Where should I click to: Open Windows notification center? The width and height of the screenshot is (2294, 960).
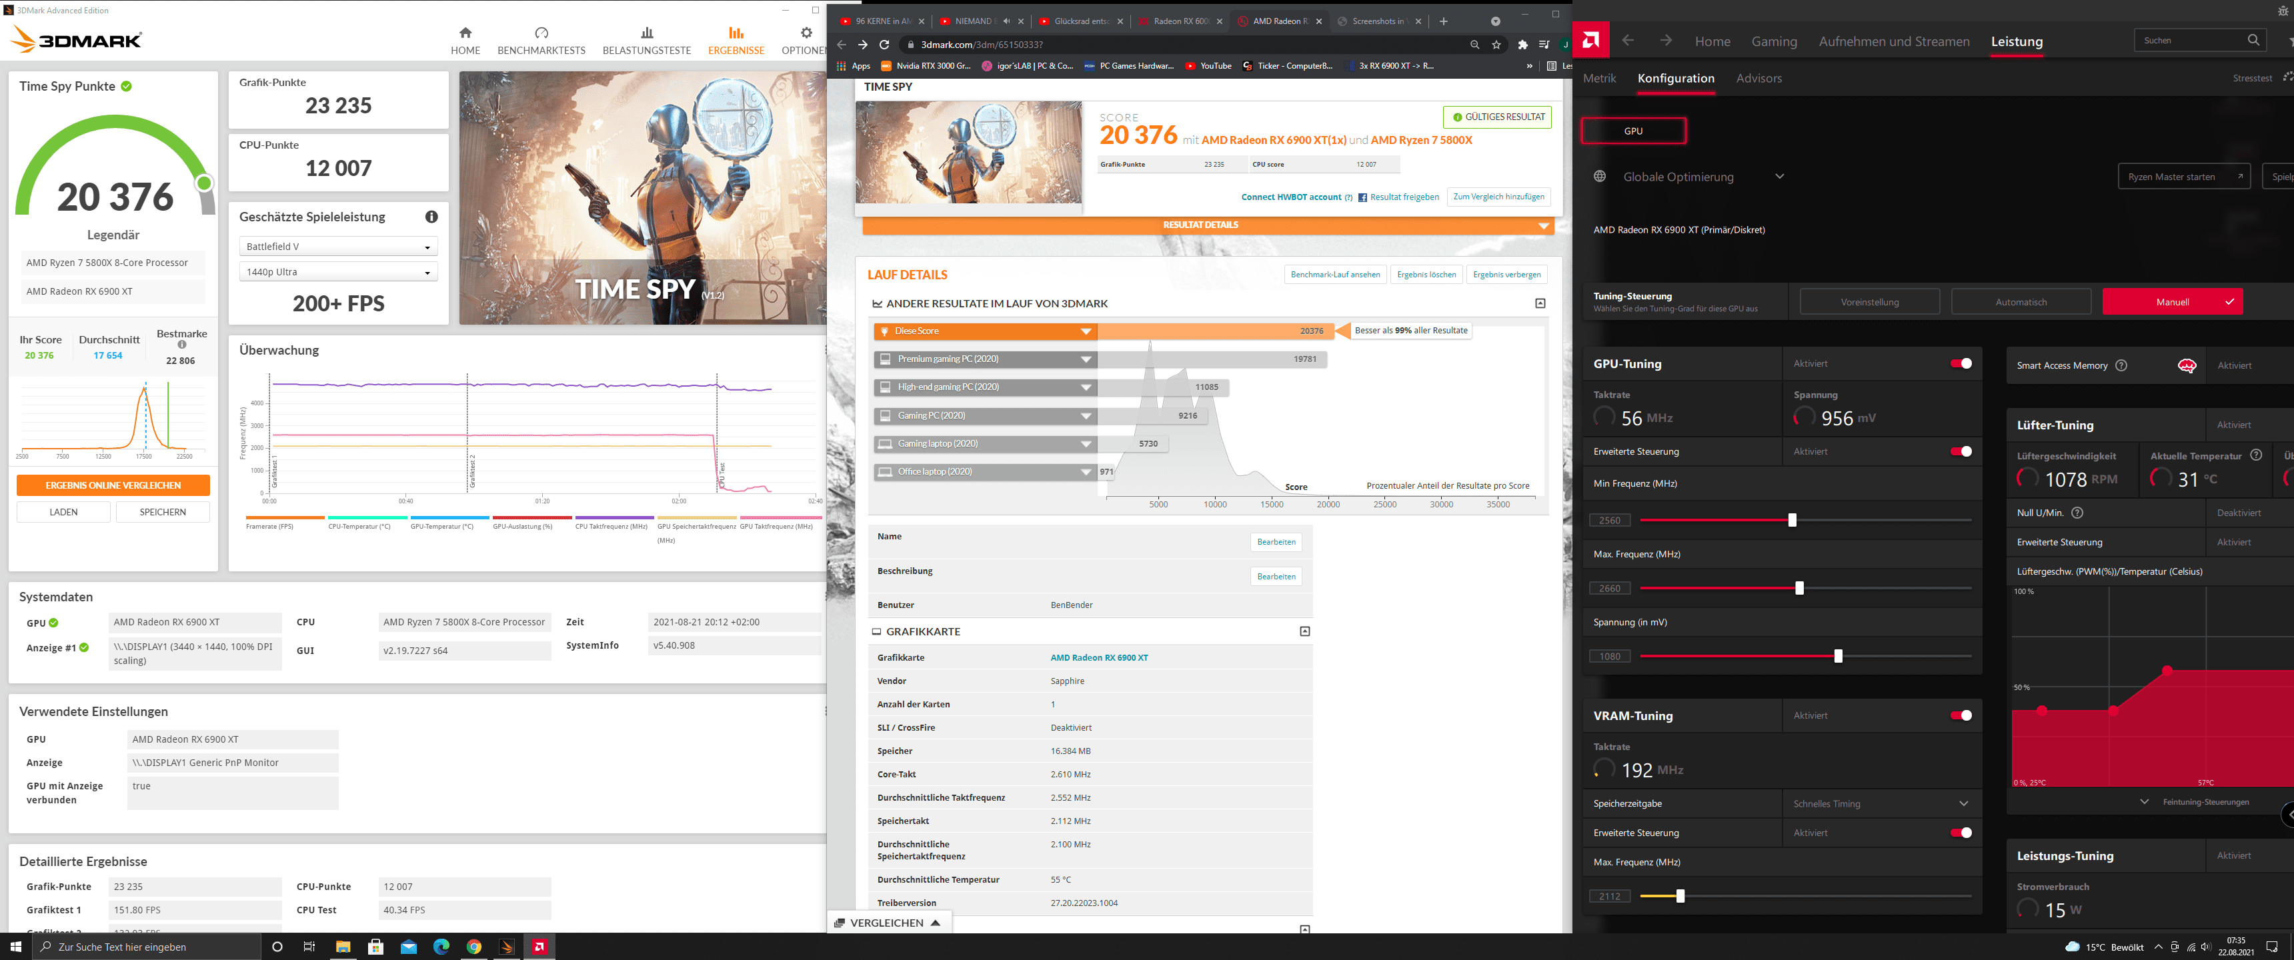(2272, 947)
